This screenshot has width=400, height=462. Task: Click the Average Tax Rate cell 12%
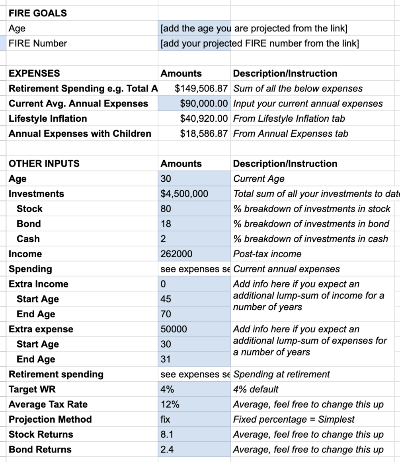(194, 404)
